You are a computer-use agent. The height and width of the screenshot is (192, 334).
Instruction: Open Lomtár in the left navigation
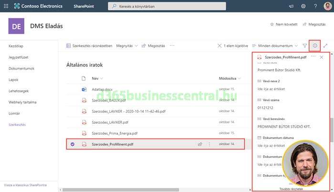(x=15, y=113)
